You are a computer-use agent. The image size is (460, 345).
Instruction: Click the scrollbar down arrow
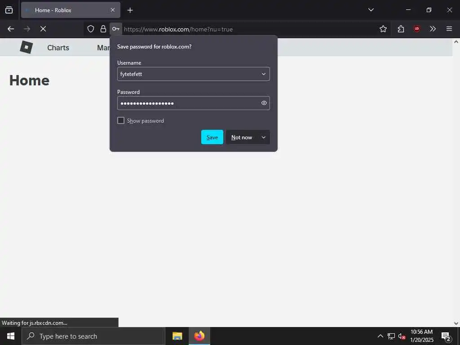click(456, 323)
